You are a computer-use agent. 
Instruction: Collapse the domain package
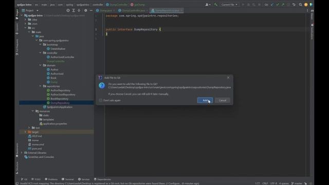[40, 65]
